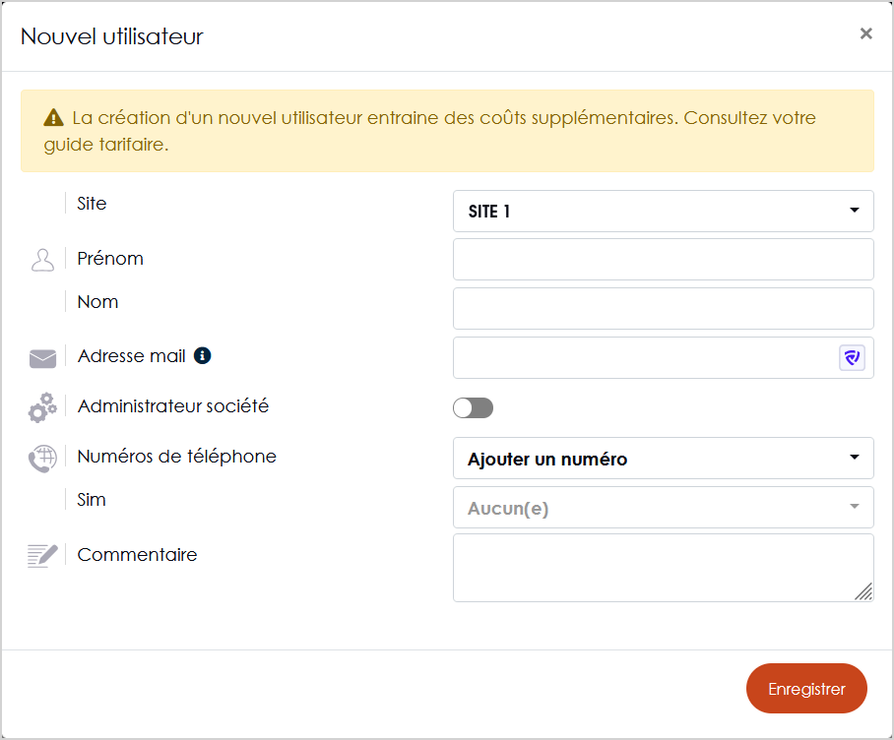Click the Enregistrer button
894x740 pixels.
click(806, 688)
